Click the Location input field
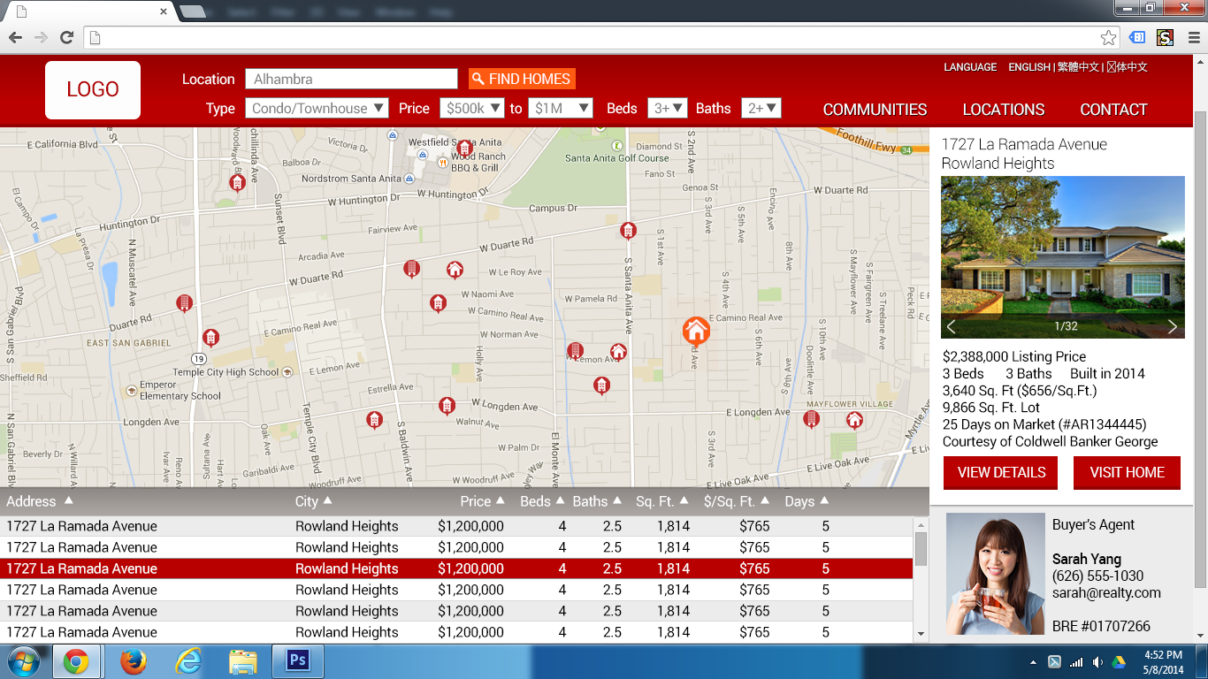Screen dimensions: 1208x679 click(351, 79)
